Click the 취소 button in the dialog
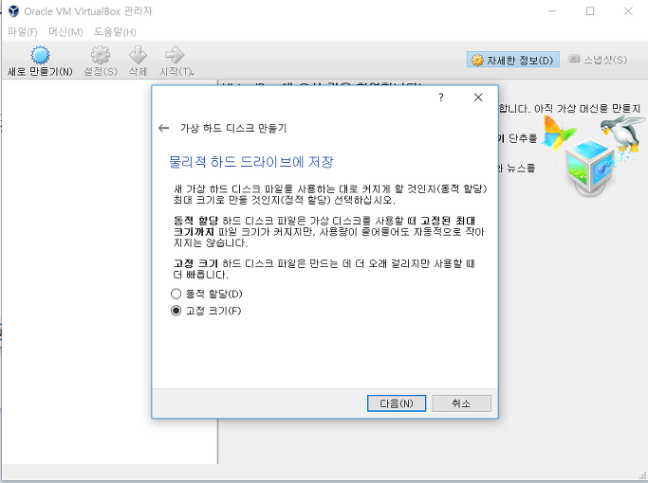648x483 pixels. [462, 403]
